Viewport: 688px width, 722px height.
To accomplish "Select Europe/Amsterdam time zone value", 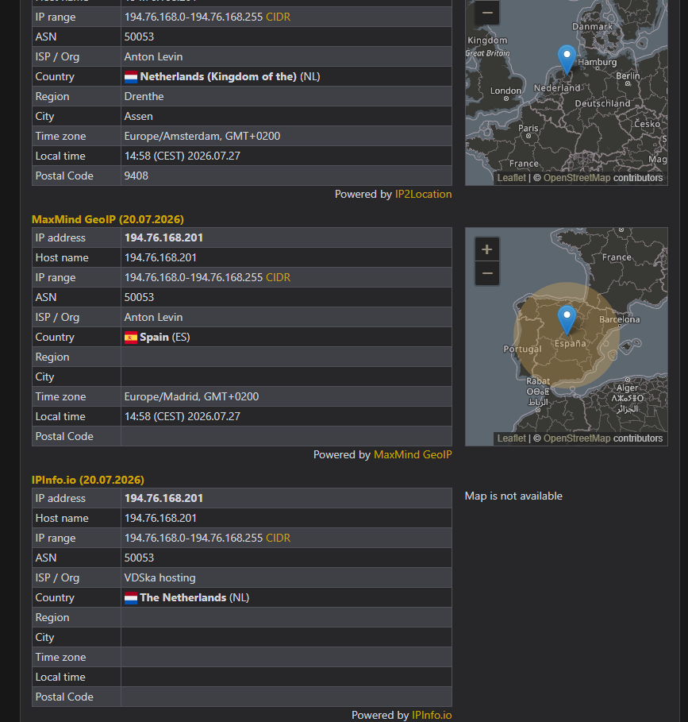I will click(x=202, y=137).
